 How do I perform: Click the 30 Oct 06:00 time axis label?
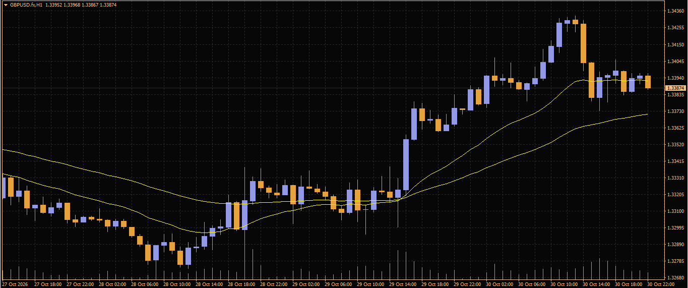532,284
